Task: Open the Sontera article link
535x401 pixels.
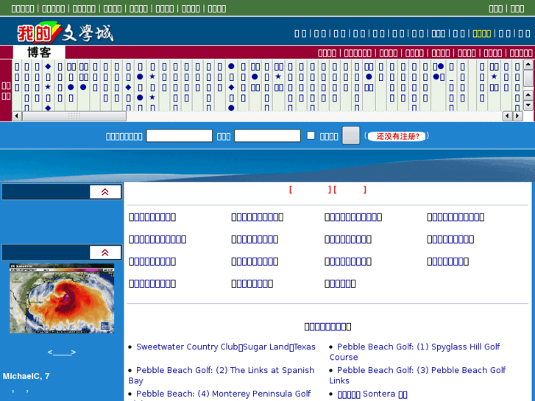Action: pyautogui.click(x=372, y=394)
